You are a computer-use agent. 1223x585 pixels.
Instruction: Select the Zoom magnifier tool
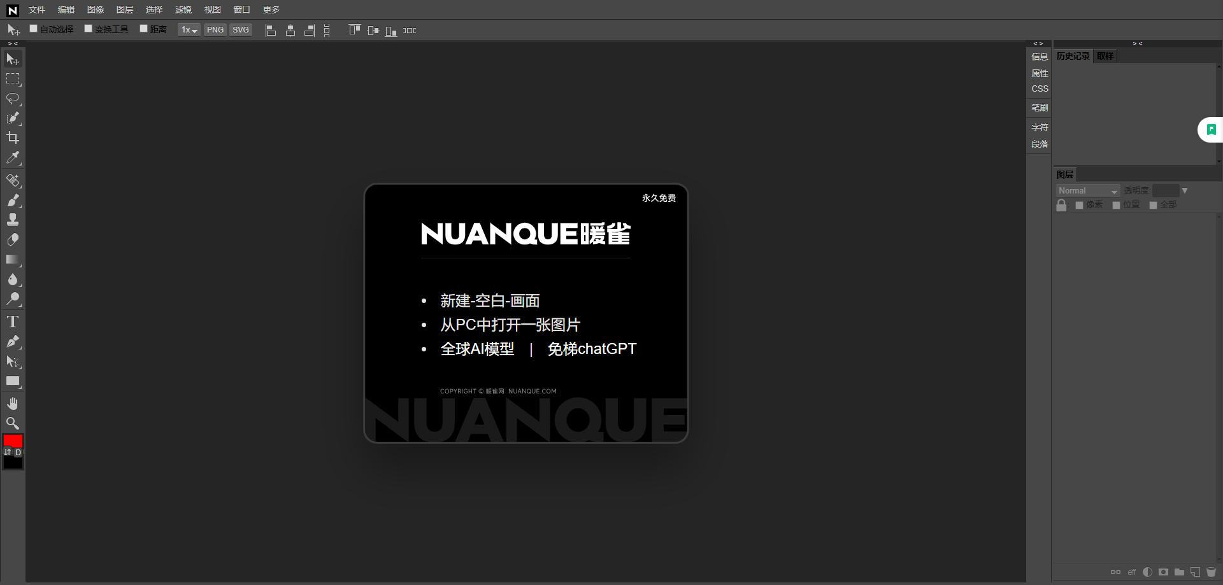point(13,424)
